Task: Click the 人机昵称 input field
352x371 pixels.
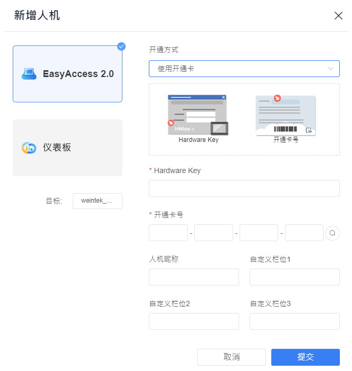Action: (x=194, y=277)
